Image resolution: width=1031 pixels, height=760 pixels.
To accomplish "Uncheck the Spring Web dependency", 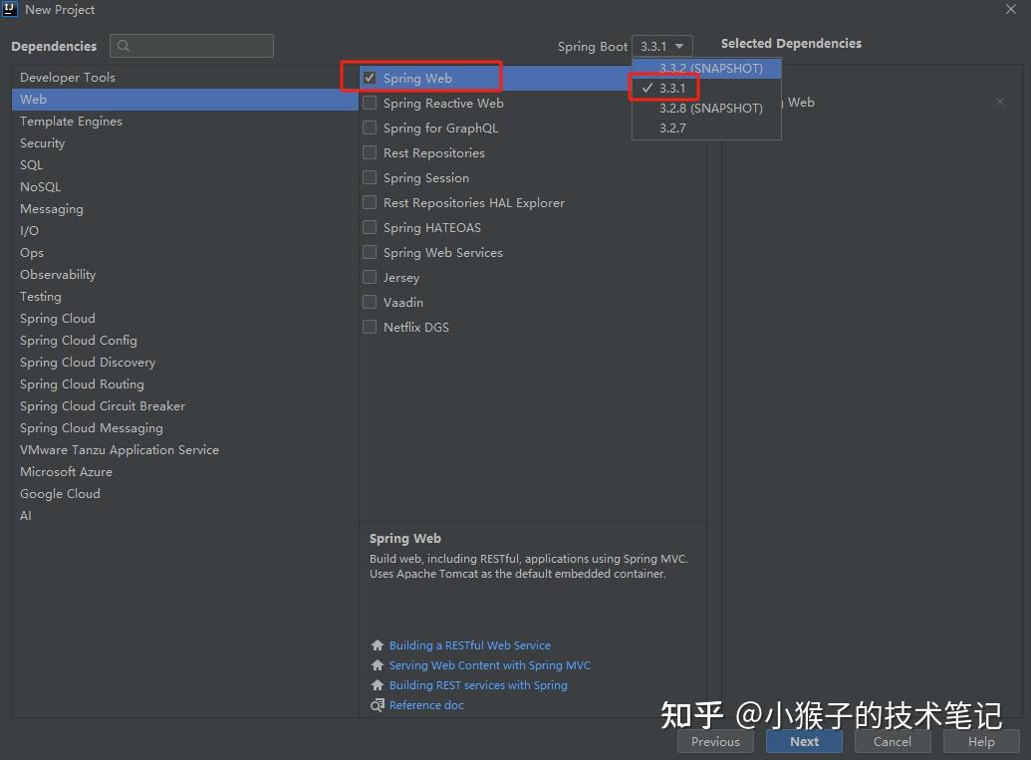I will 369,78.
